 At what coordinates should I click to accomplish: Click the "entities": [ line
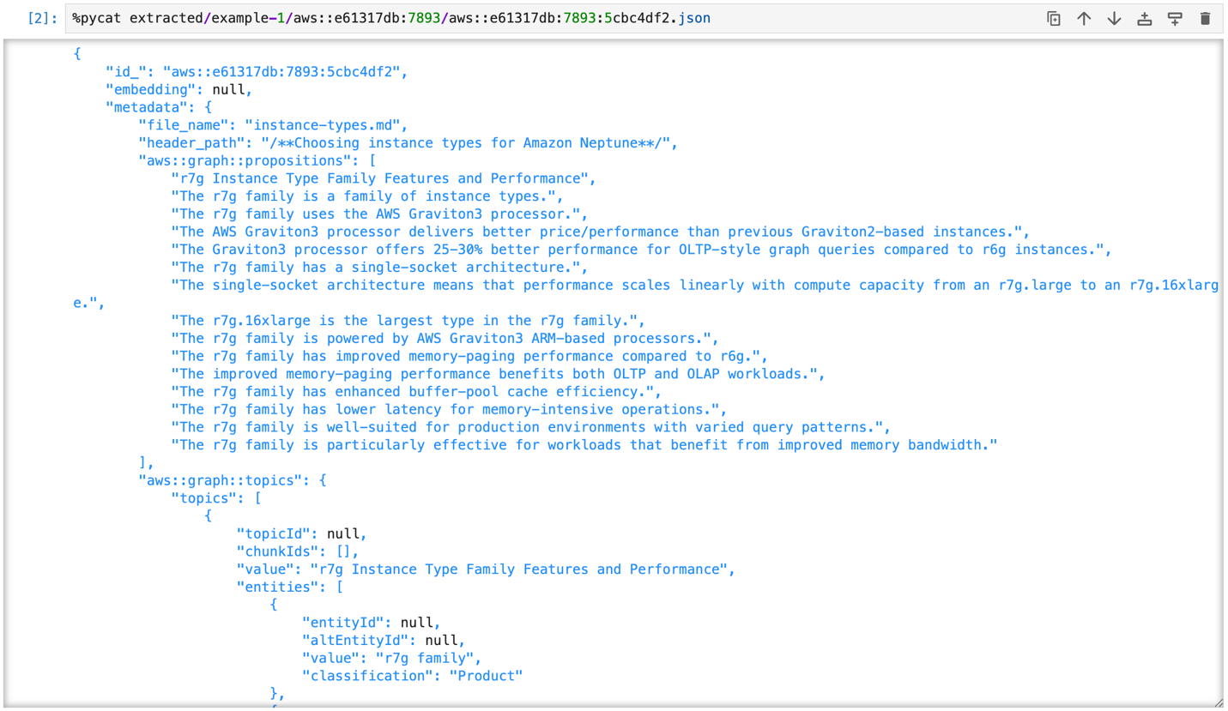click(289, 587)
